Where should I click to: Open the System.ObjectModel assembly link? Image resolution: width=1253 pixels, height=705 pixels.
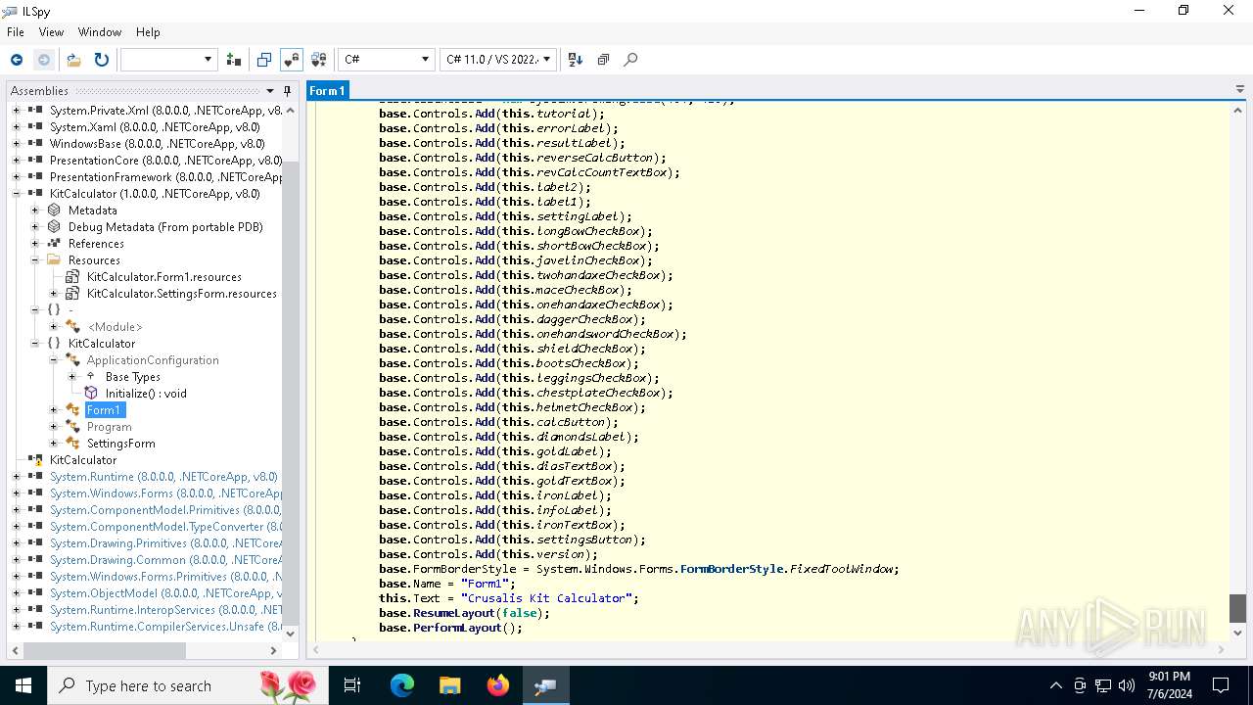(x=165, y=593)
